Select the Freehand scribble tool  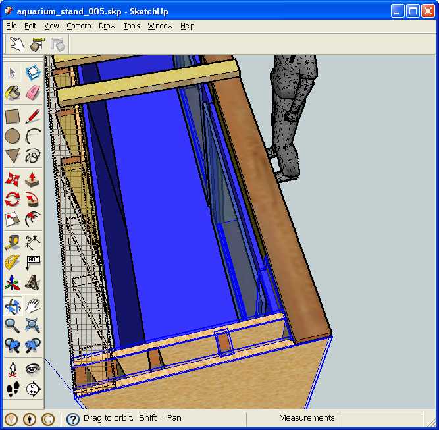33,156
